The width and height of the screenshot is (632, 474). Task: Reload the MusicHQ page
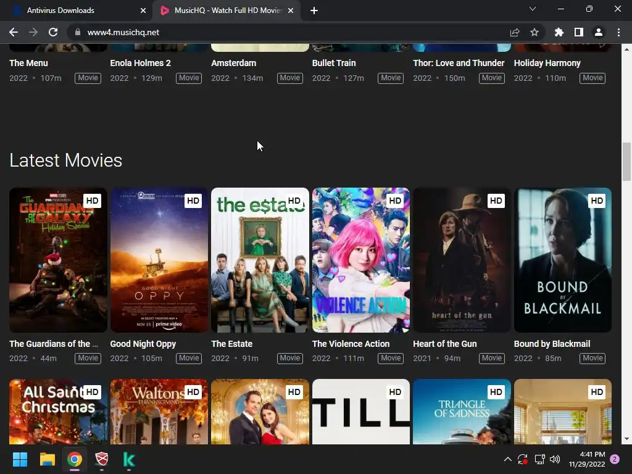[x=53, y=32]
